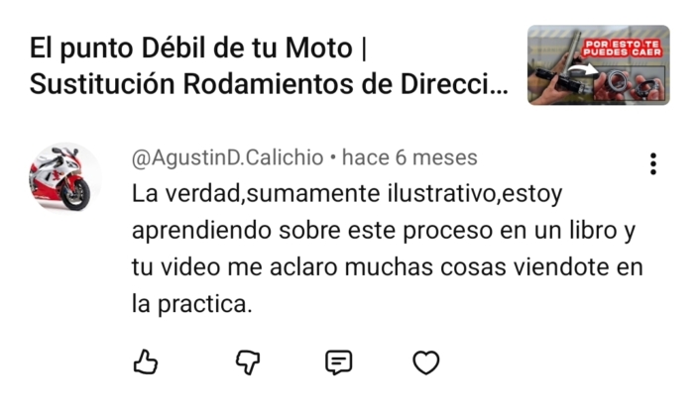This screenshot has height=411, width=699.
Task: Click the white arrow in the thumbnail
Action: tap(584, 69)
